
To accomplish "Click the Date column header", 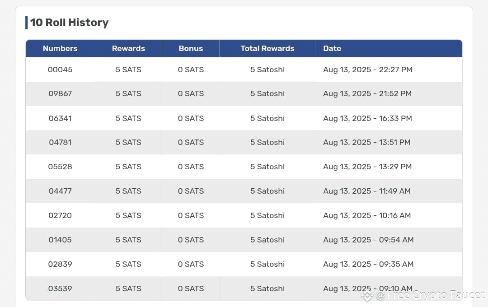I will [332, 48].
